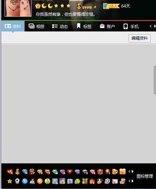
Task: Show previous icons in bottom icon row
Action: 129,181
